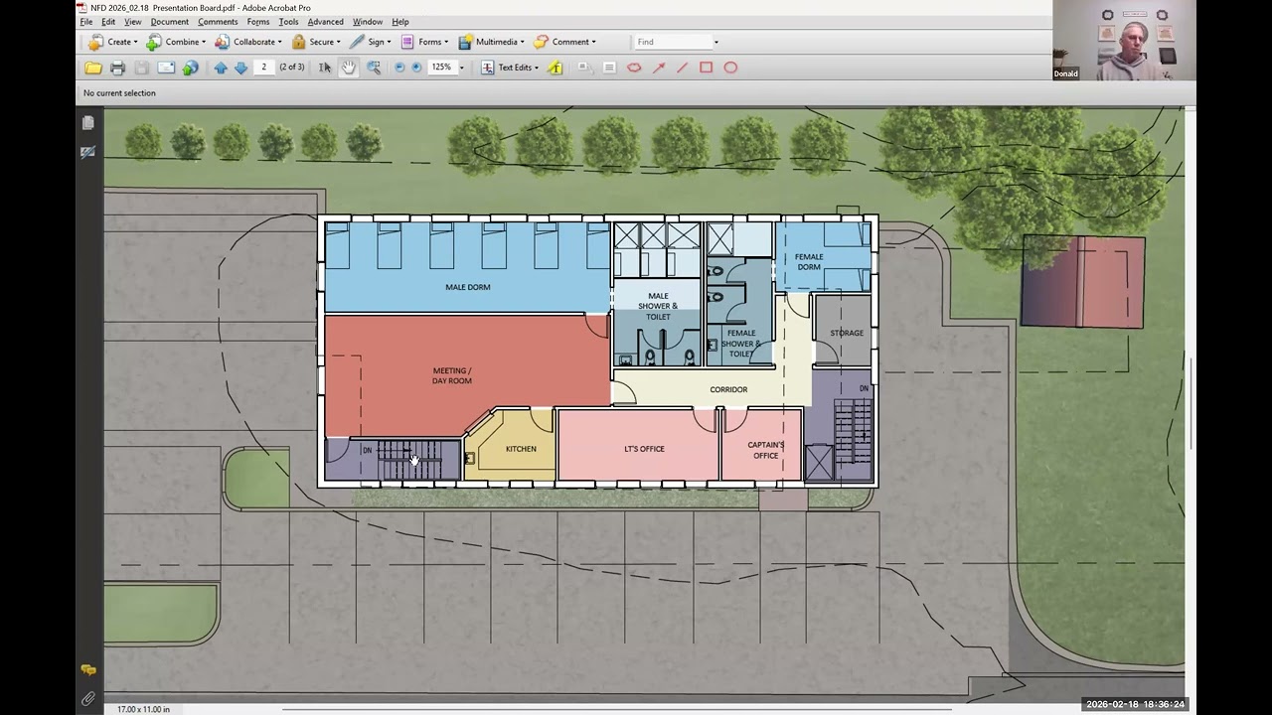Open the Text Edits dropdown
This screenshot has height=715, width=1272.
510,68
